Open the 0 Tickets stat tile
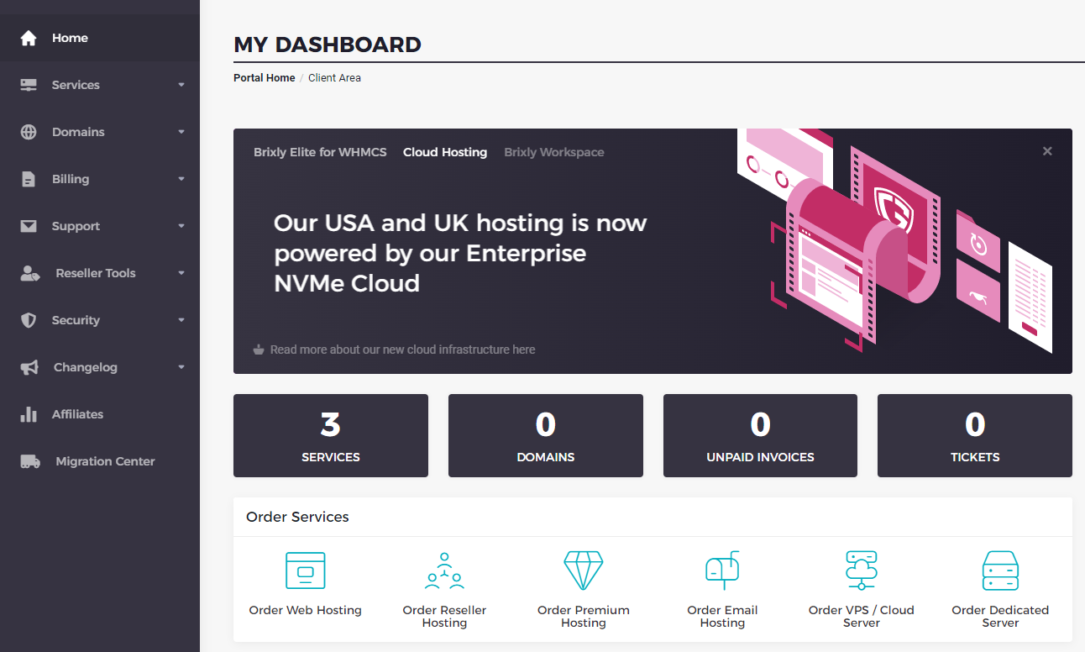 [975, 436]
